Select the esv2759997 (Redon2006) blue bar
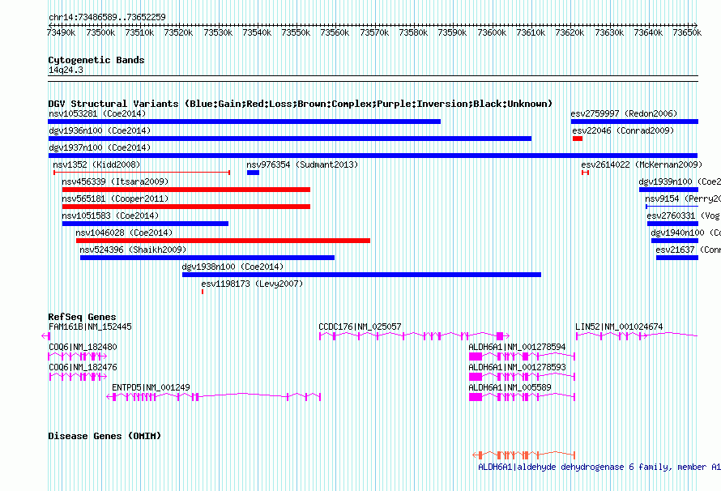The image size is (721, 491). point(634,122)
